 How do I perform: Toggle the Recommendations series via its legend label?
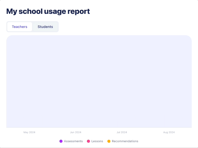[x=125, y=141]
